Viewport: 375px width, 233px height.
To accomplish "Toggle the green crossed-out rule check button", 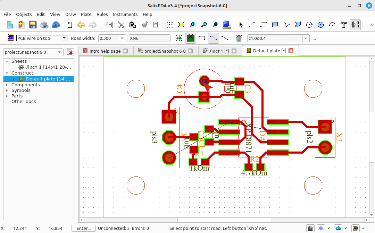I will pyautogui.click(x=191, y=38).
